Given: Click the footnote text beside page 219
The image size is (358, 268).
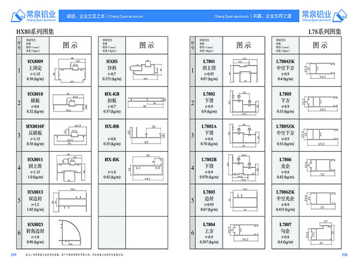Looking at the screenshot, I should click(75, 255).
